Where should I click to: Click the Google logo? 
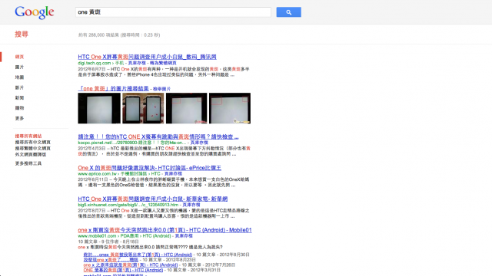click(x=34, y=12)
